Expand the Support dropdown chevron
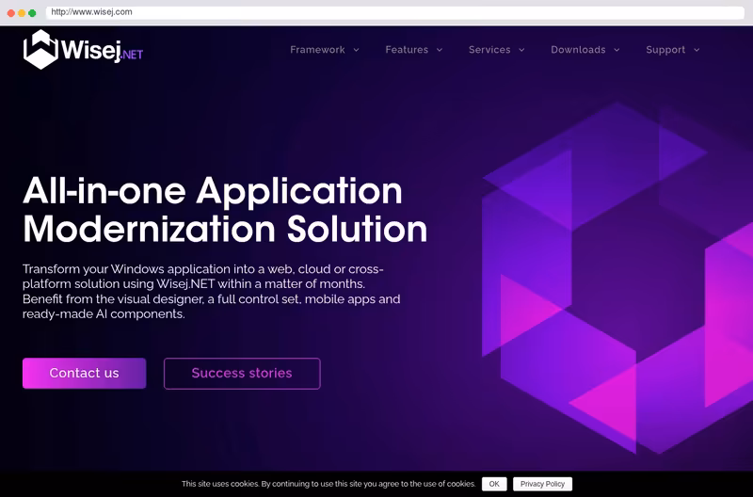 click(697, 50)
